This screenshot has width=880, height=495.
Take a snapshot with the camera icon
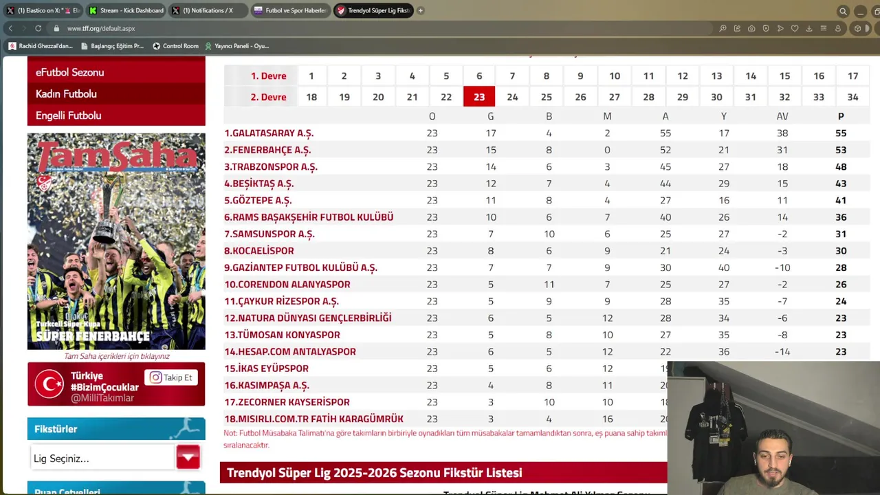pyautogui.click(x=751, y=28)
